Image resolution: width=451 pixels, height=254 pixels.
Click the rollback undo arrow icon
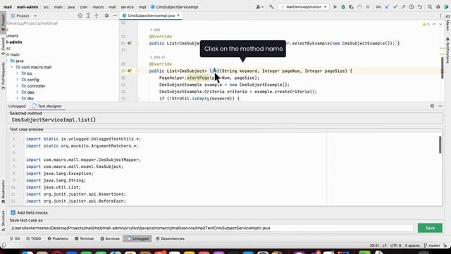pos(420,7)
